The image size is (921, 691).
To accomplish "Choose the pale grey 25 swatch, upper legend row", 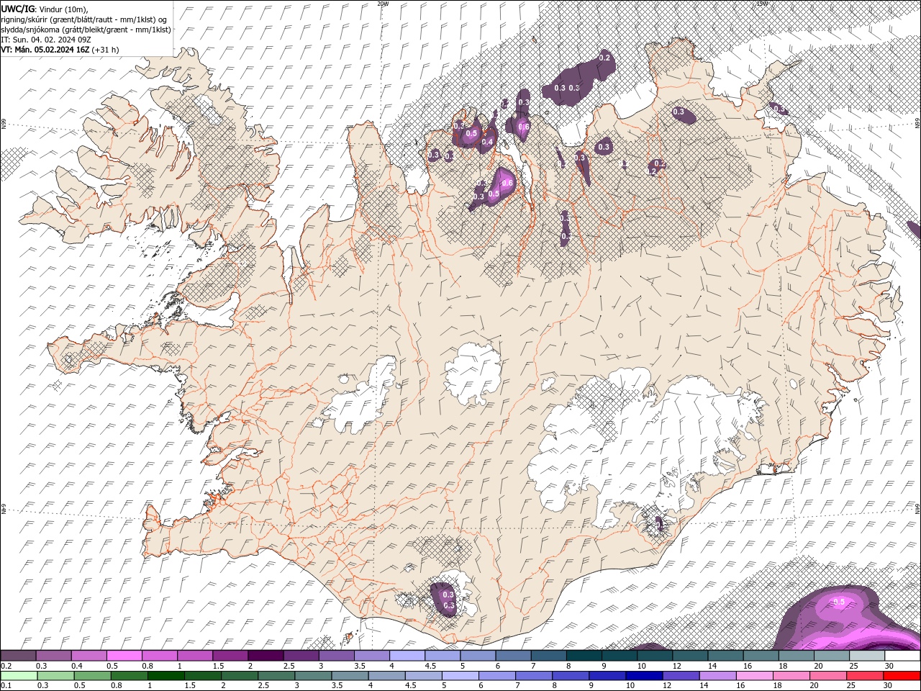I will [x=866, y=656].
